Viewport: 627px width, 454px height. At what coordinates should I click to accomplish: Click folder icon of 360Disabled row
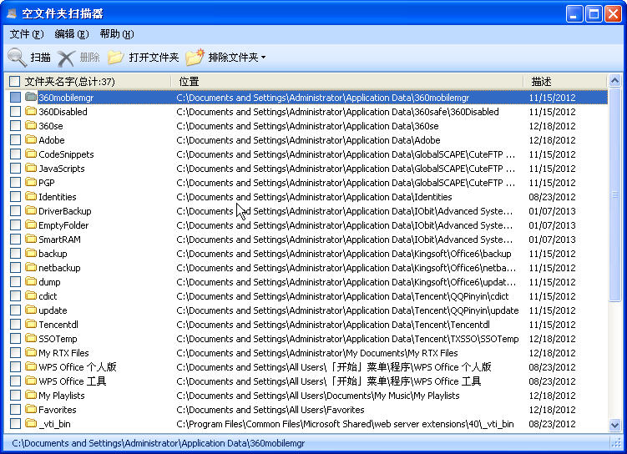coord(31,111)
